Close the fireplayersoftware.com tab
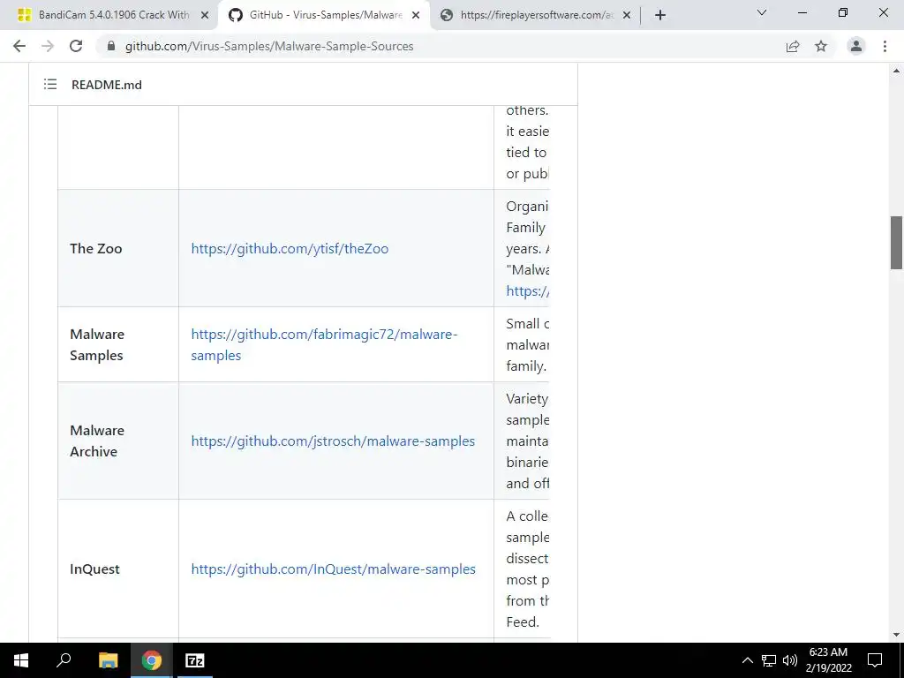Viewport: 904px width, 678px height. pos(627,16)
